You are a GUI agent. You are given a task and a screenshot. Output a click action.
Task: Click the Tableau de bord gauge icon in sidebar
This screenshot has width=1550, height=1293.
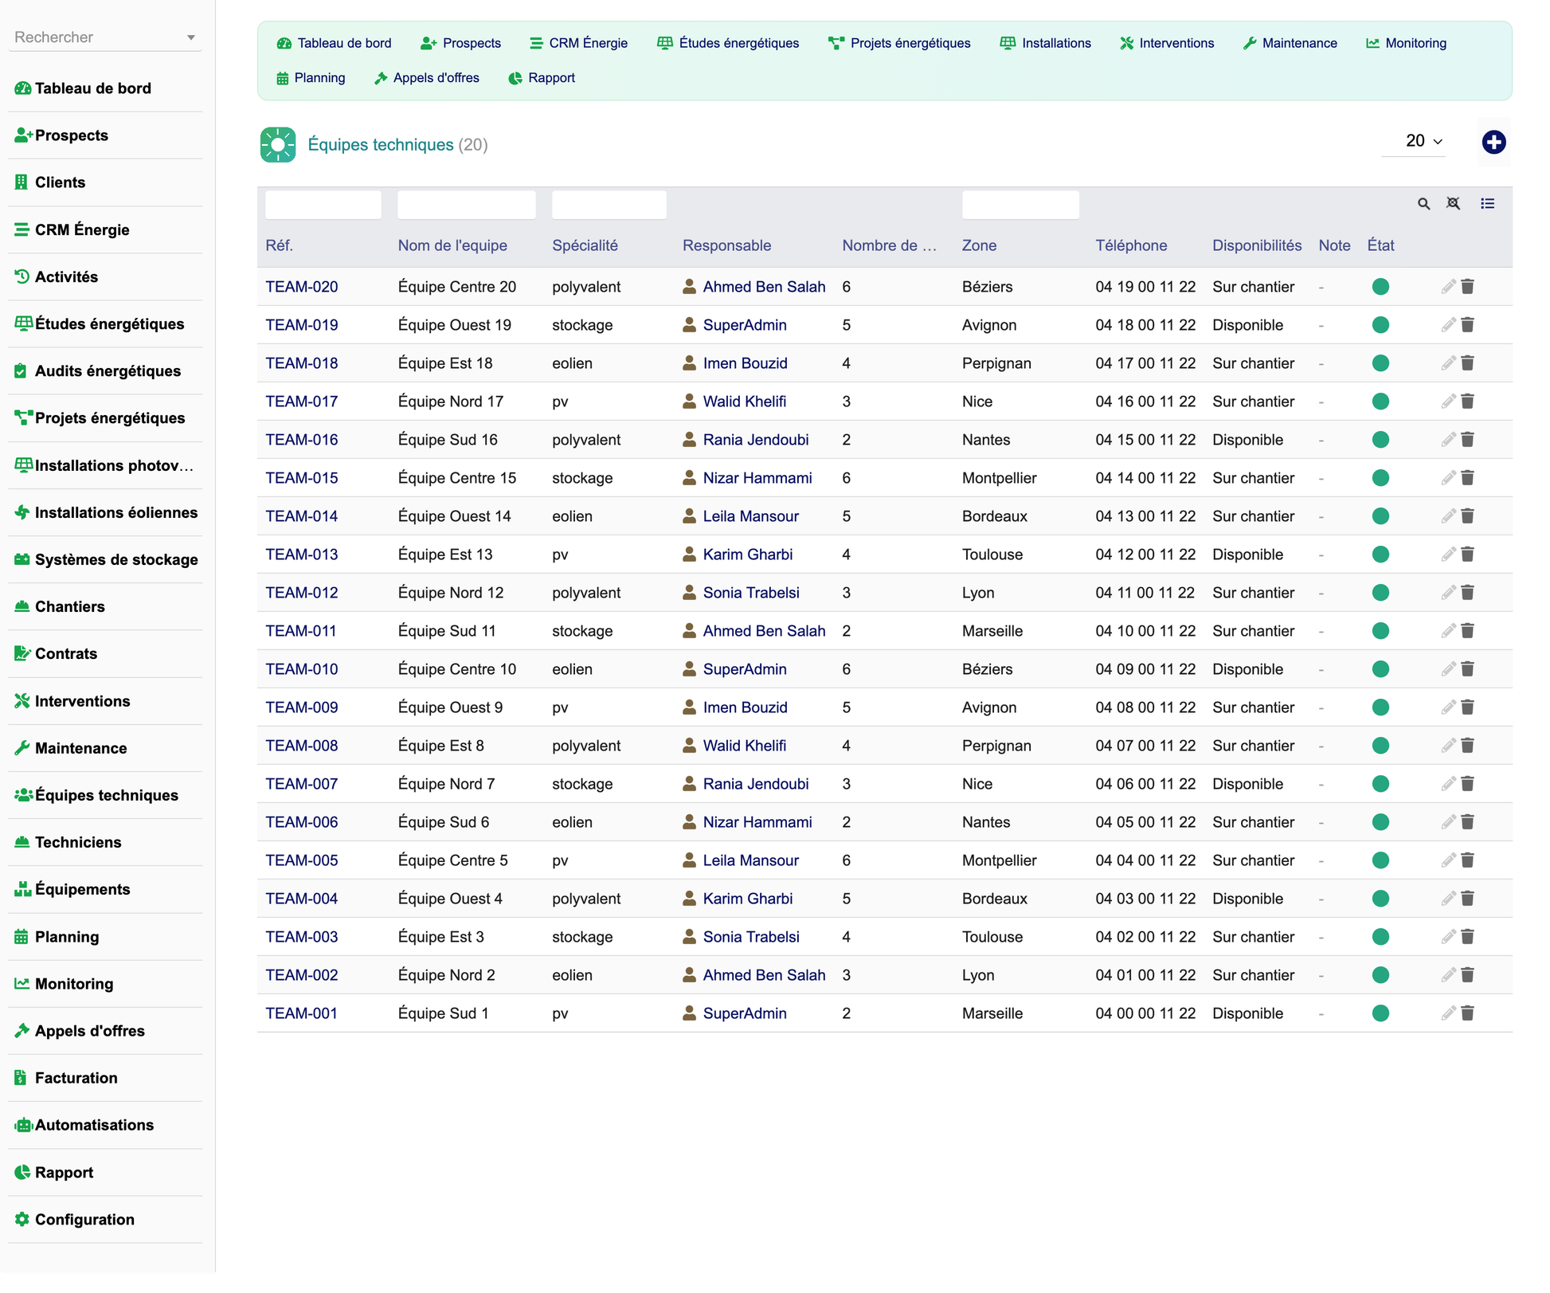22,88
